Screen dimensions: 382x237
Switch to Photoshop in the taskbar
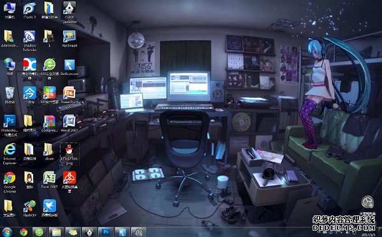[x=106, y=232]
